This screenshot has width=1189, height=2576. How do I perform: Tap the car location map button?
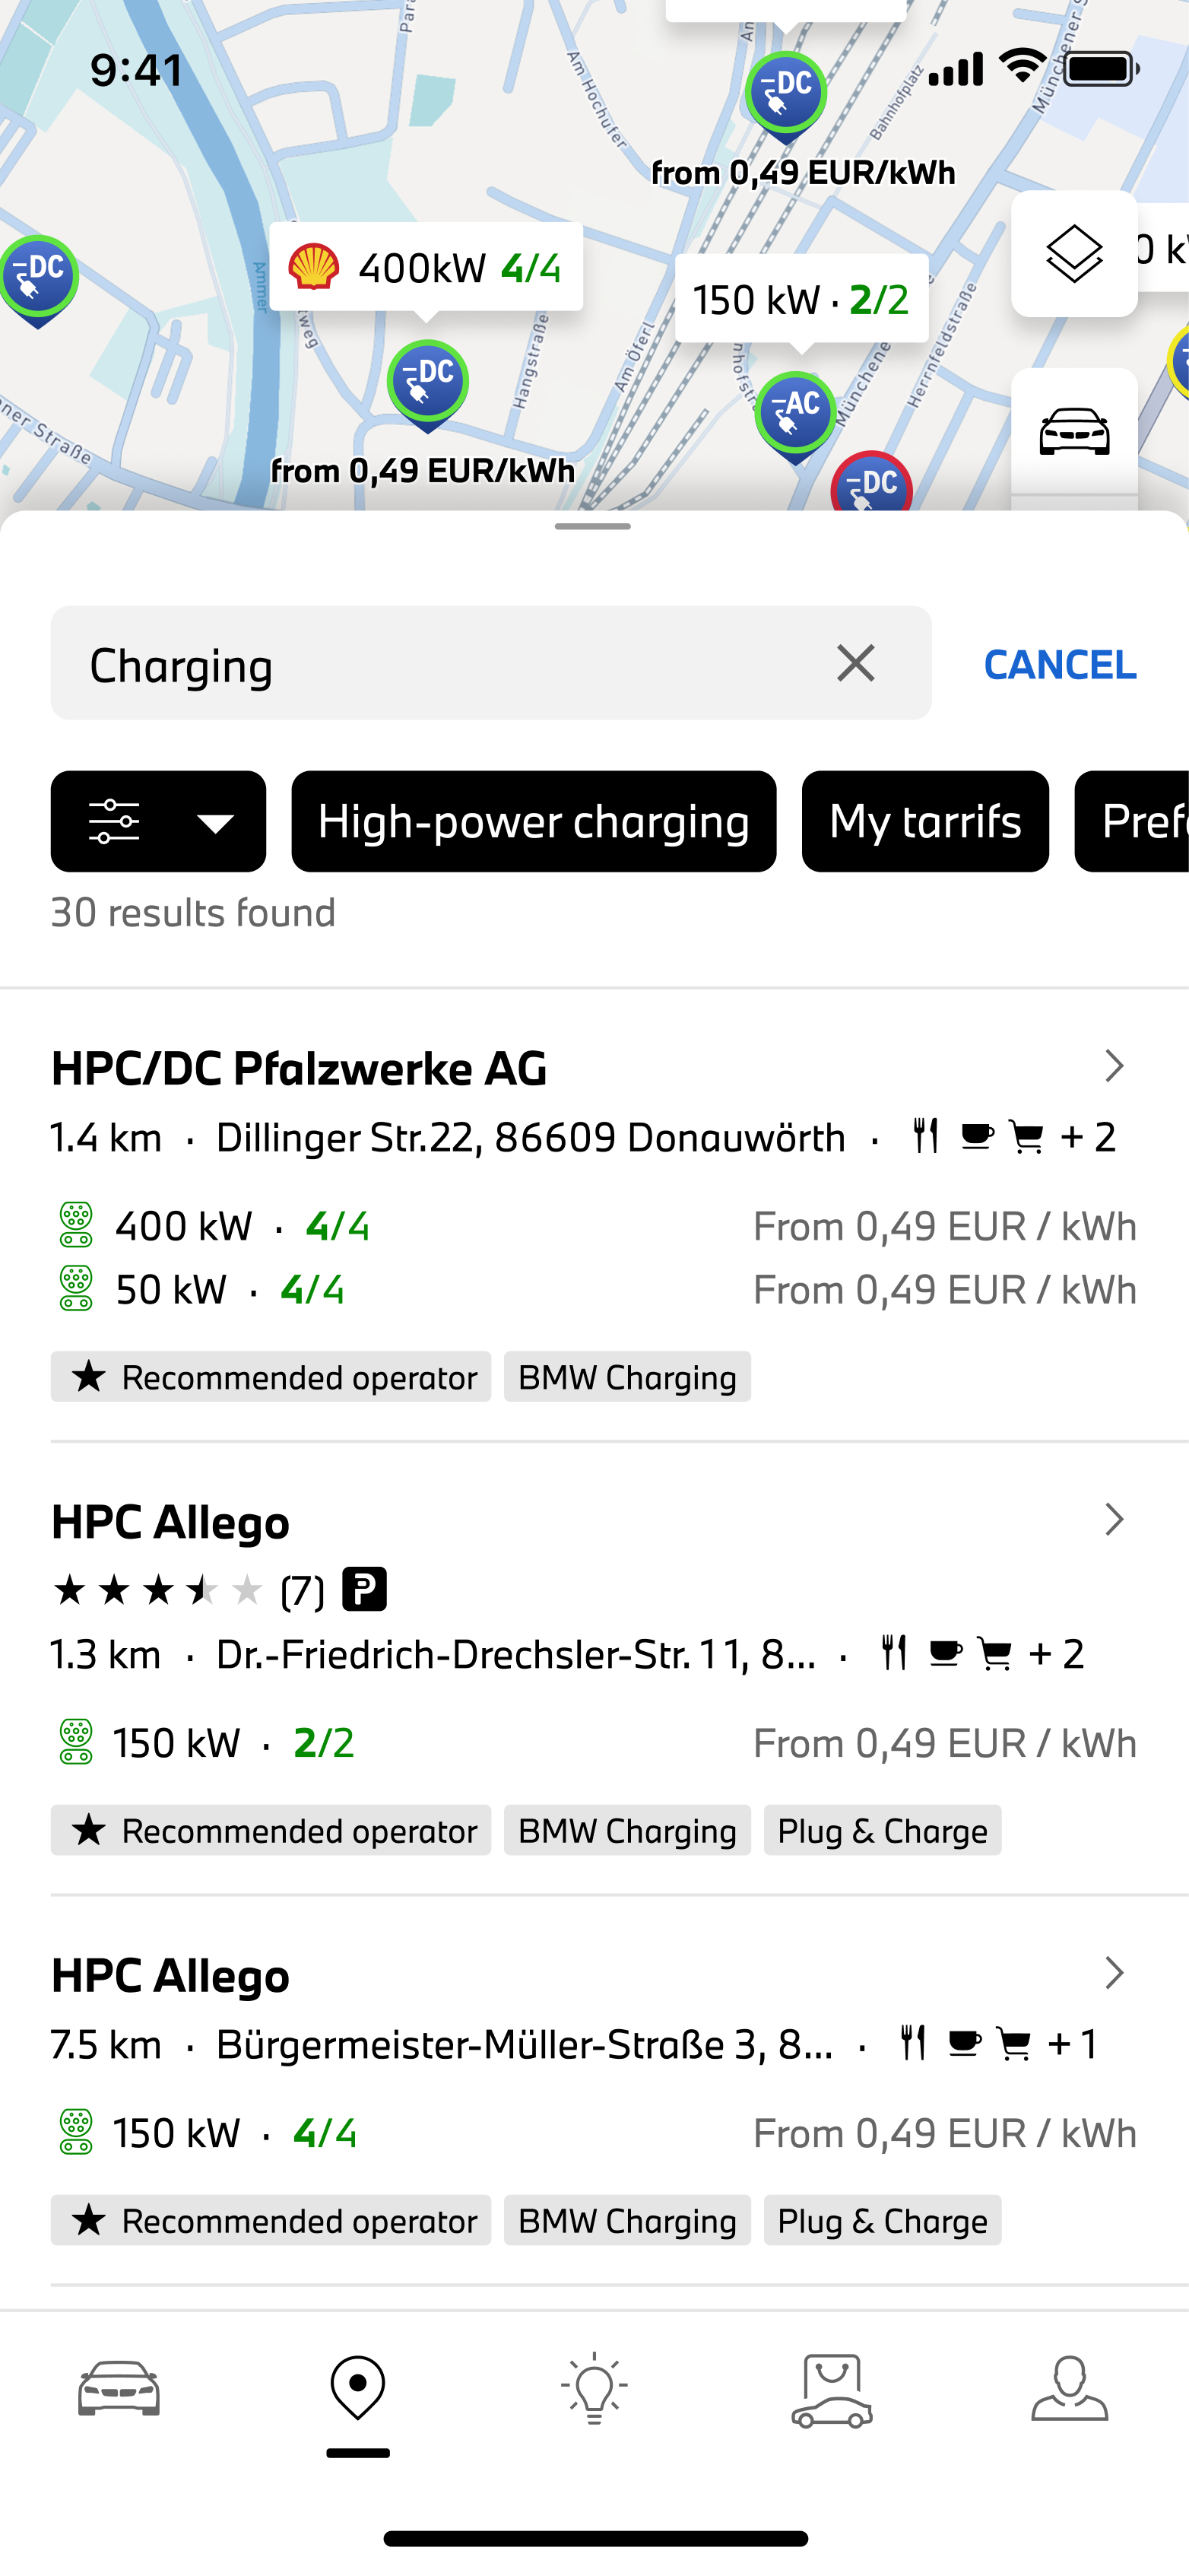tap(1074, 431)
